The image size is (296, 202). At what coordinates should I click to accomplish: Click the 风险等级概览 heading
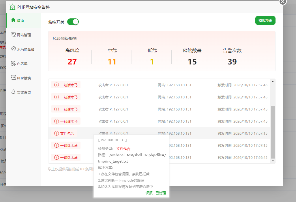[65, 39]
